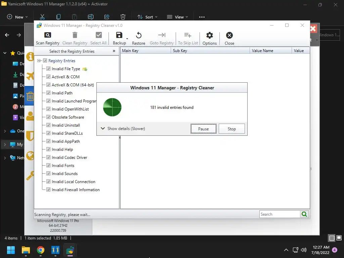Select the Invalid AppPath entry
Image resolution: width=344 pixels, height=258 pixels.
point(66,141)
